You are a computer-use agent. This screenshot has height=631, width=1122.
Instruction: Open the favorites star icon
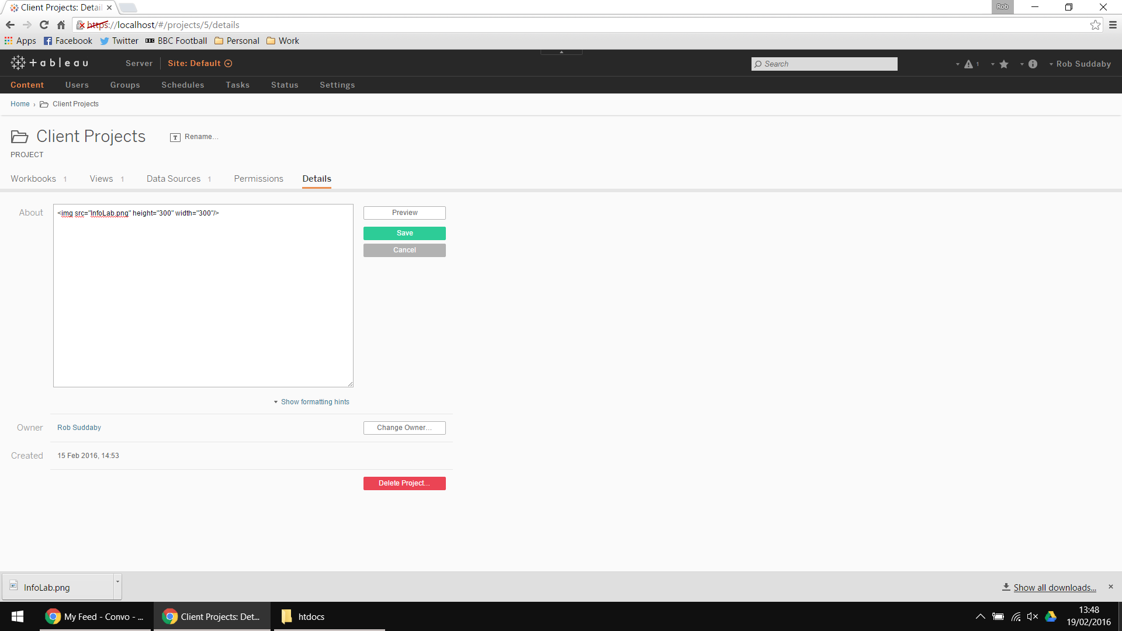click(1003, 64)
